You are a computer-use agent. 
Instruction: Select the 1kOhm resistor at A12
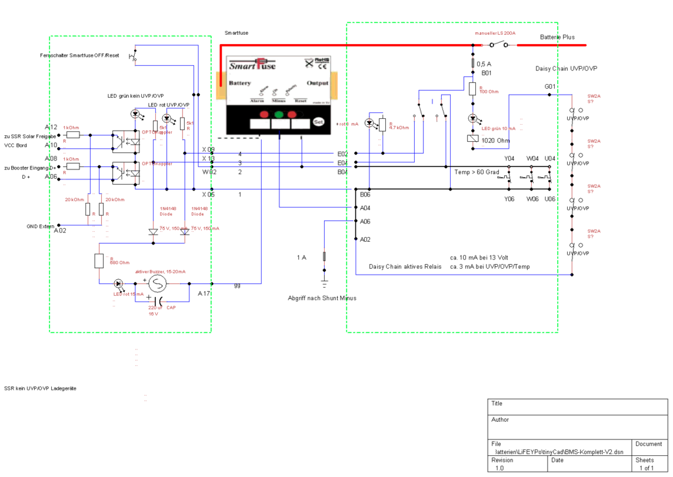73,135
